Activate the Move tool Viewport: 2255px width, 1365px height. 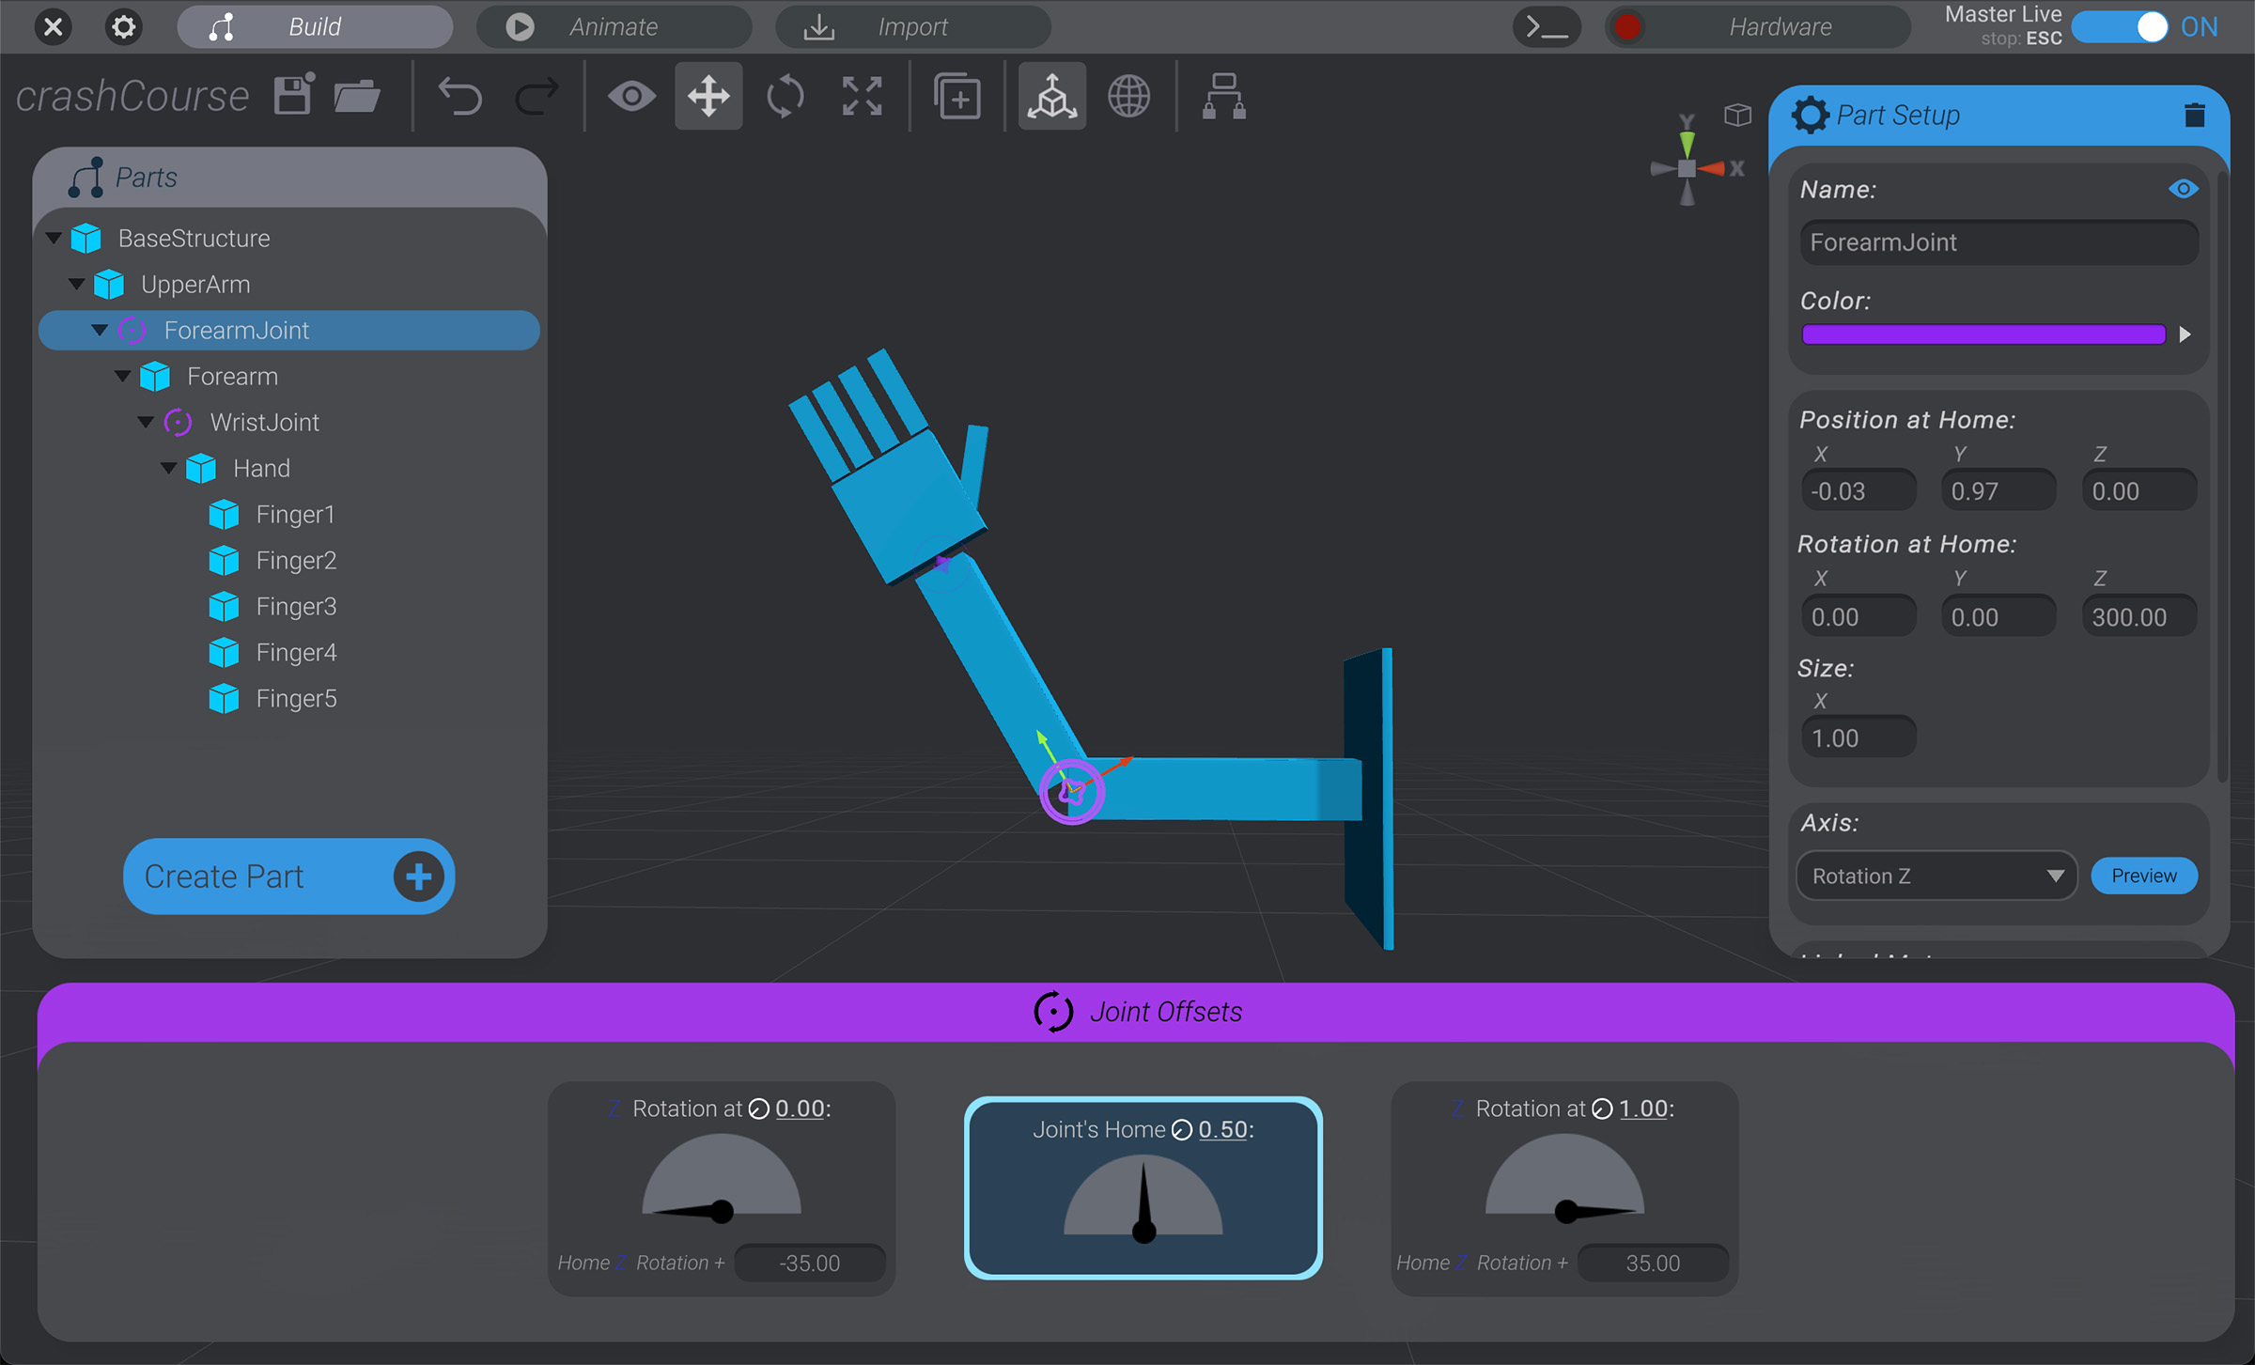click(x=708, y=95)
